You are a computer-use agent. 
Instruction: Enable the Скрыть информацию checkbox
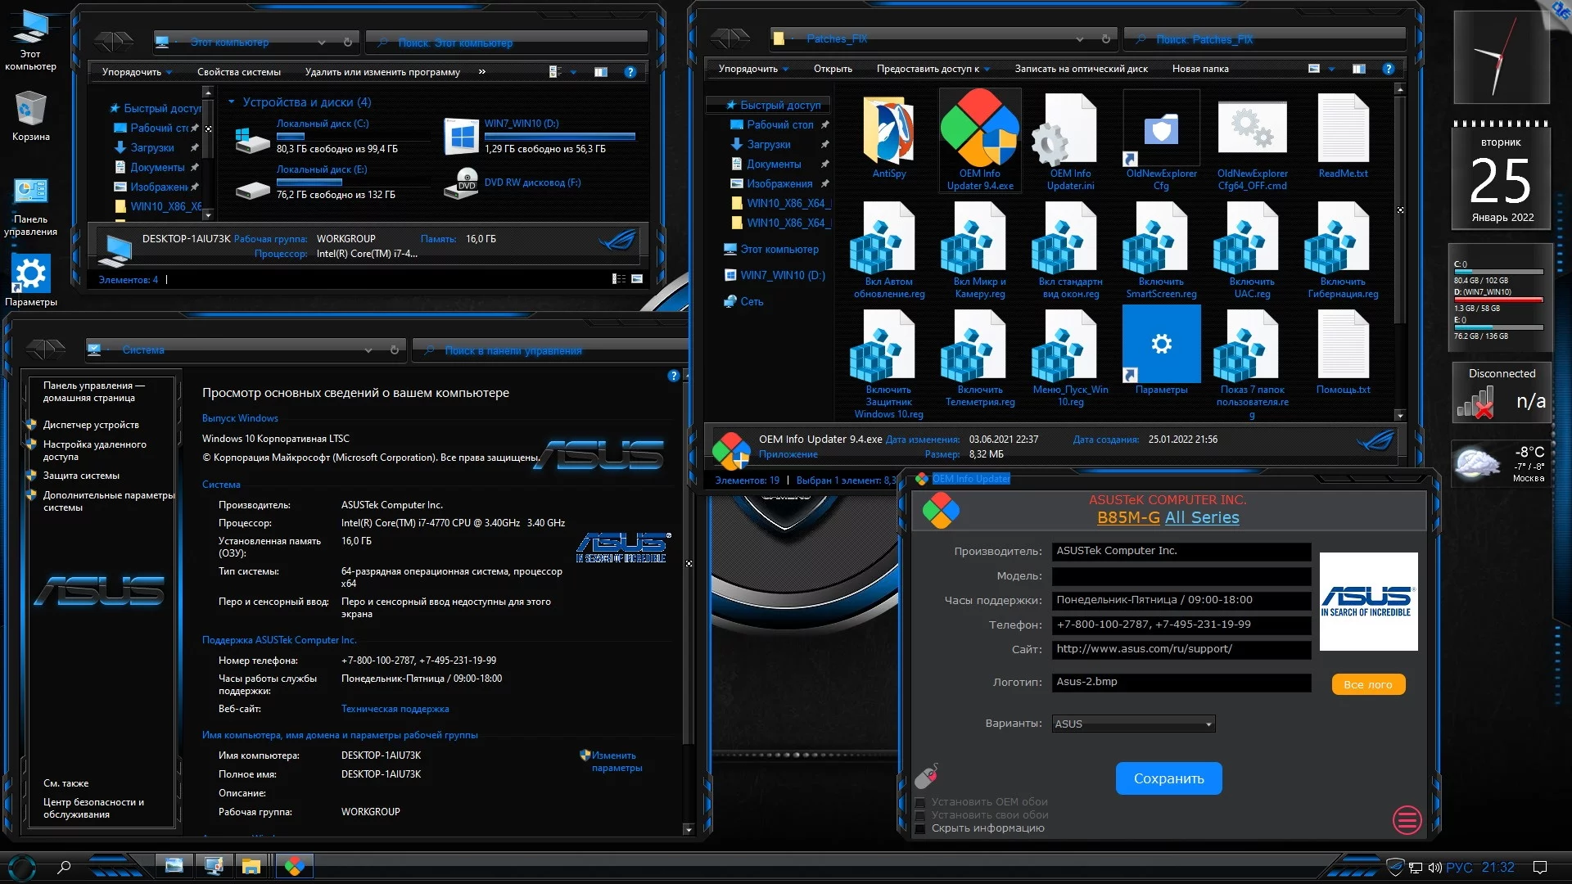[x=920, y=828]
